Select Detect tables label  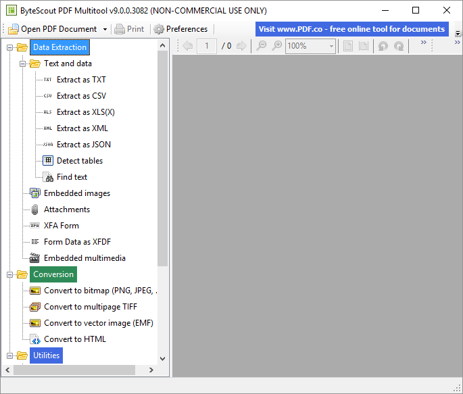pyautogui.click(x=80, y=161)
